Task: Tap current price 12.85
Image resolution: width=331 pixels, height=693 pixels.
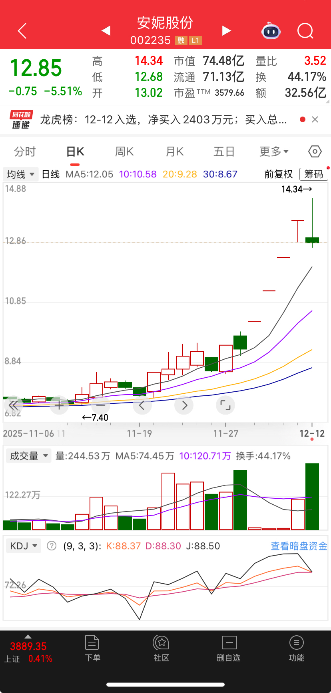Action: click(x=36, y=68)
